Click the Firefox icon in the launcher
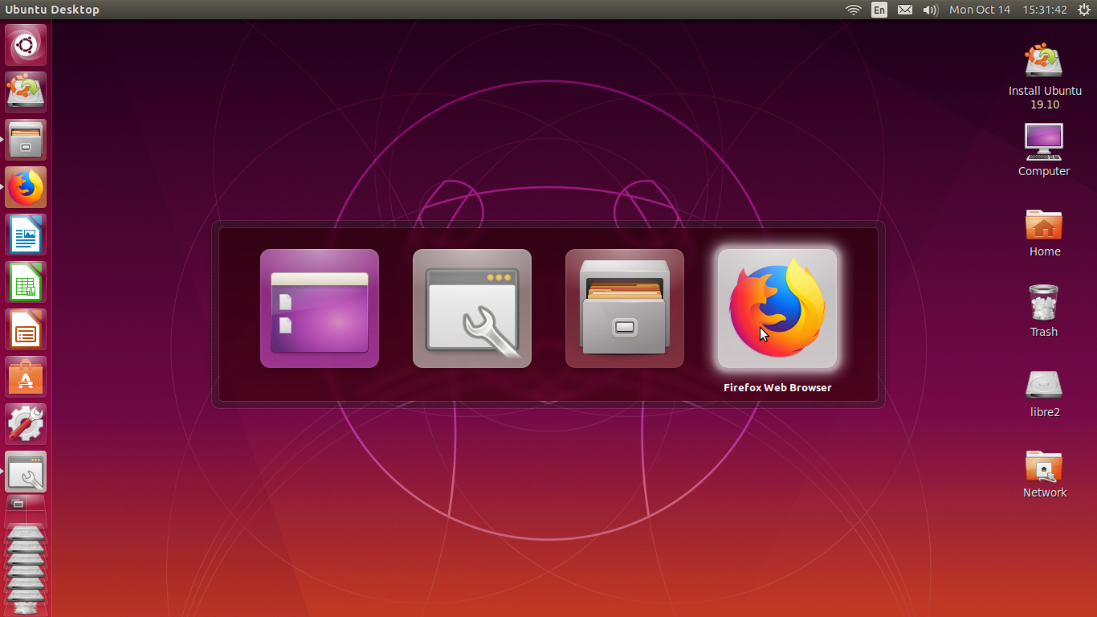 (x=26, y=187)
